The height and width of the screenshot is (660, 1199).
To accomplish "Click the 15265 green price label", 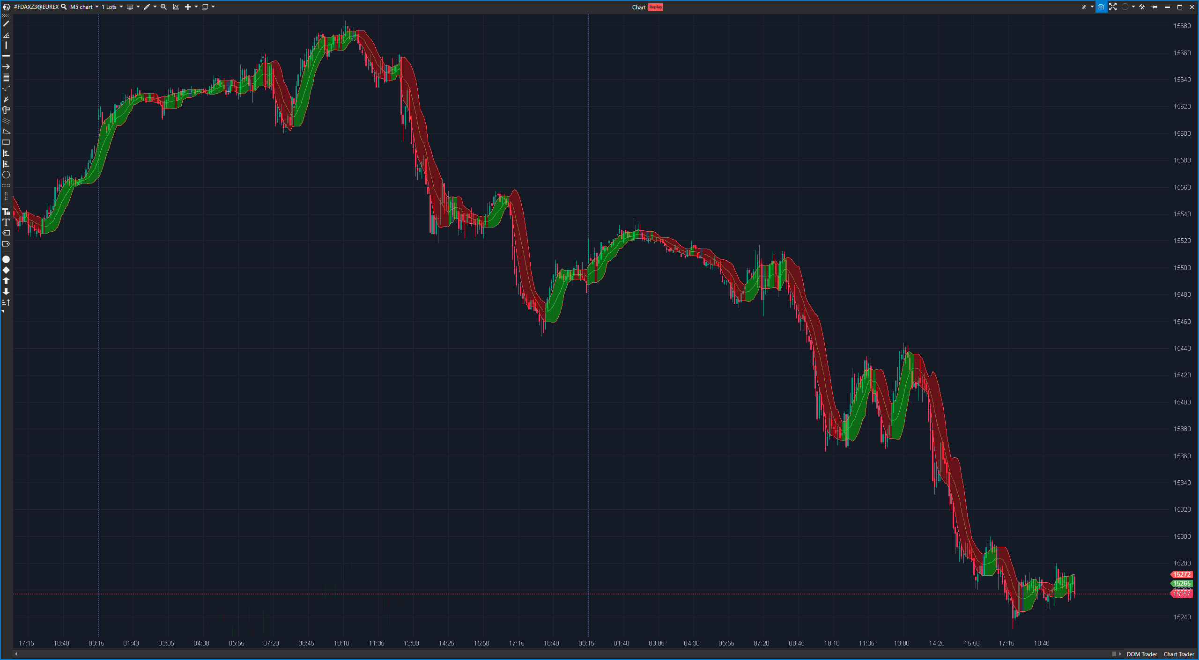I will click(1182, 584).
